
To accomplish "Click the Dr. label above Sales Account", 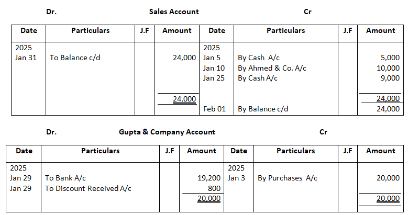I will coord(51,12).
